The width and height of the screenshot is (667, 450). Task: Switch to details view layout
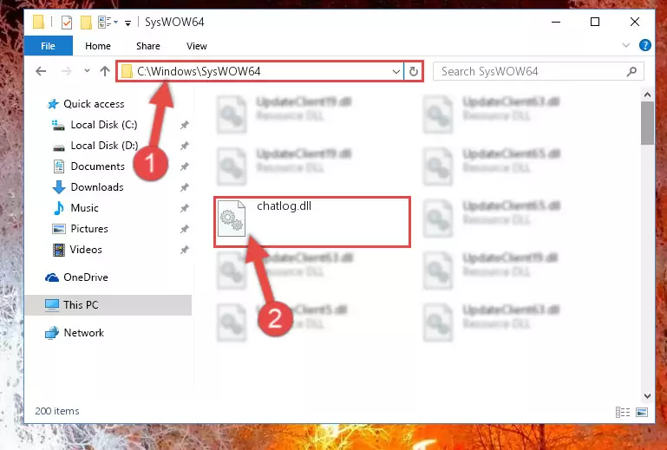click(x=623, y=412)
